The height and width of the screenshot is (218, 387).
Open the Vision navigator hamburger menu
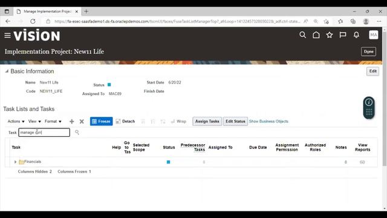click(7, 36)
